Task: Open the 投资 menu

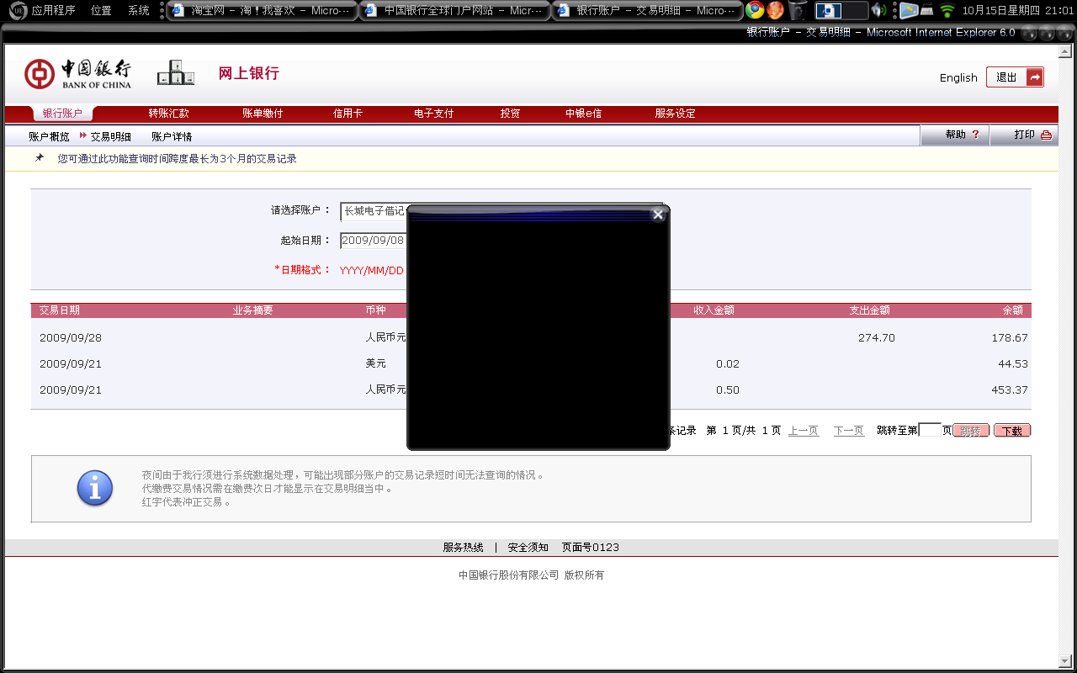Action: (510, 114)
